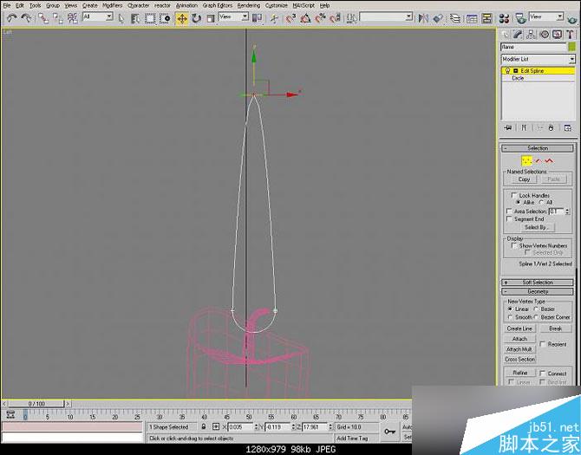
Task: Toggle Edit Spline modifier lightbulb
Action: (x=507, y=70)
